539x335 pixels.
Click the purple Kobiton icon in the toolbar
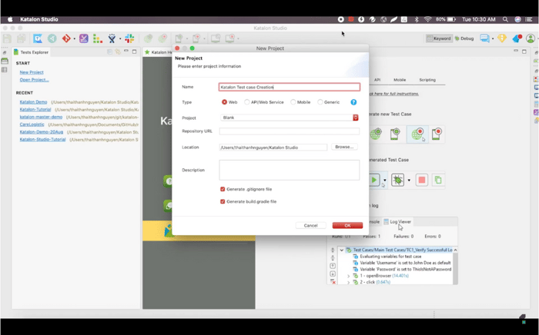(83, 38)
